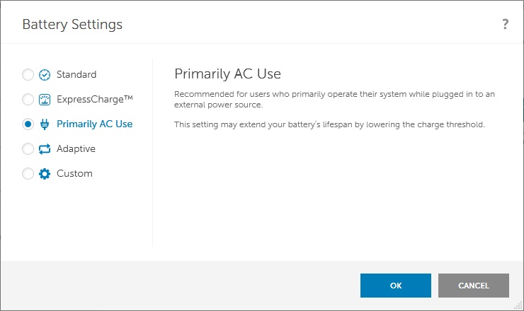Choose the Adaptive text label
Screen dimensions: 524x311
point(76,149)
